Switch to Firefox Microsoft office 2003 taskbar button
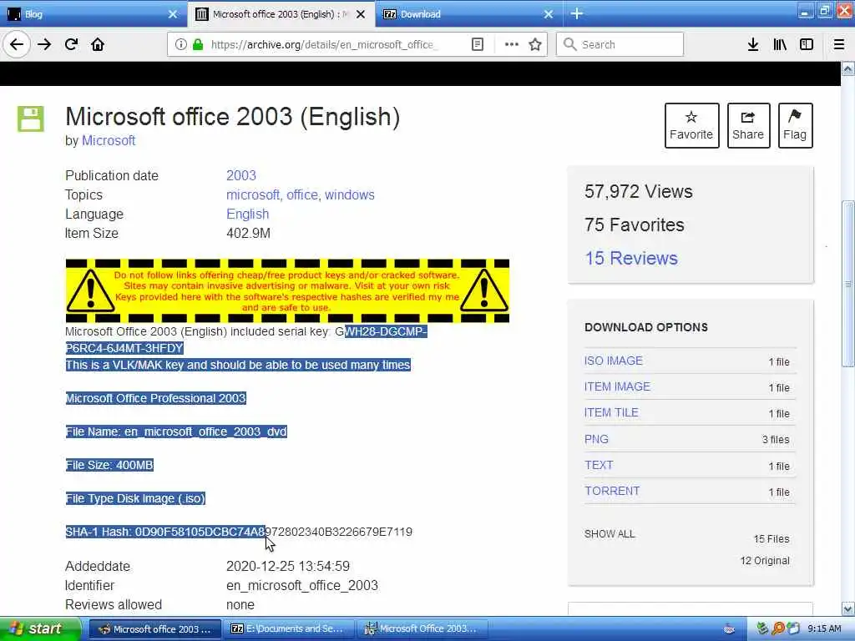This screenshot has width=855, height=641. pyautogui.click(x=154, y=629)
